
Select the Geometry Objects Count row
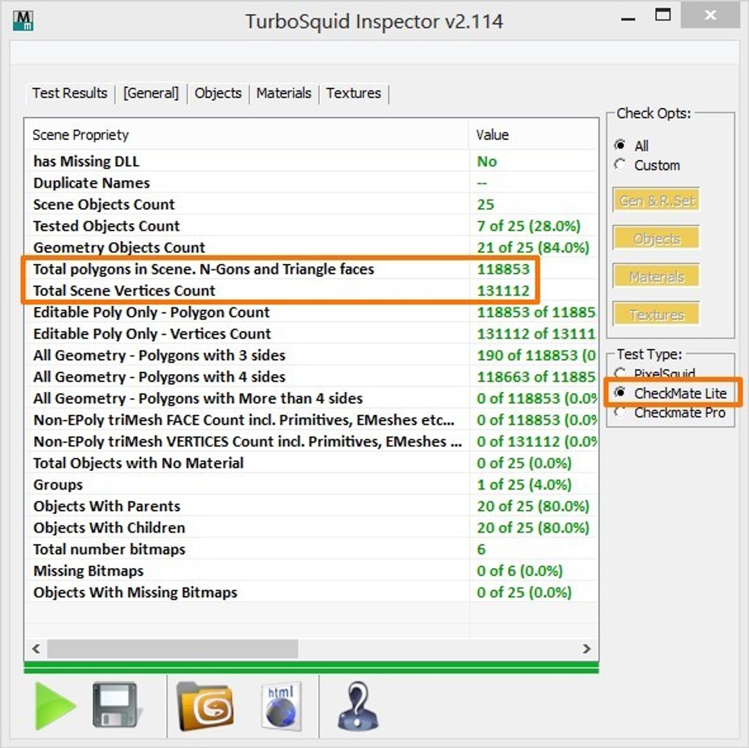coord(311,247)
